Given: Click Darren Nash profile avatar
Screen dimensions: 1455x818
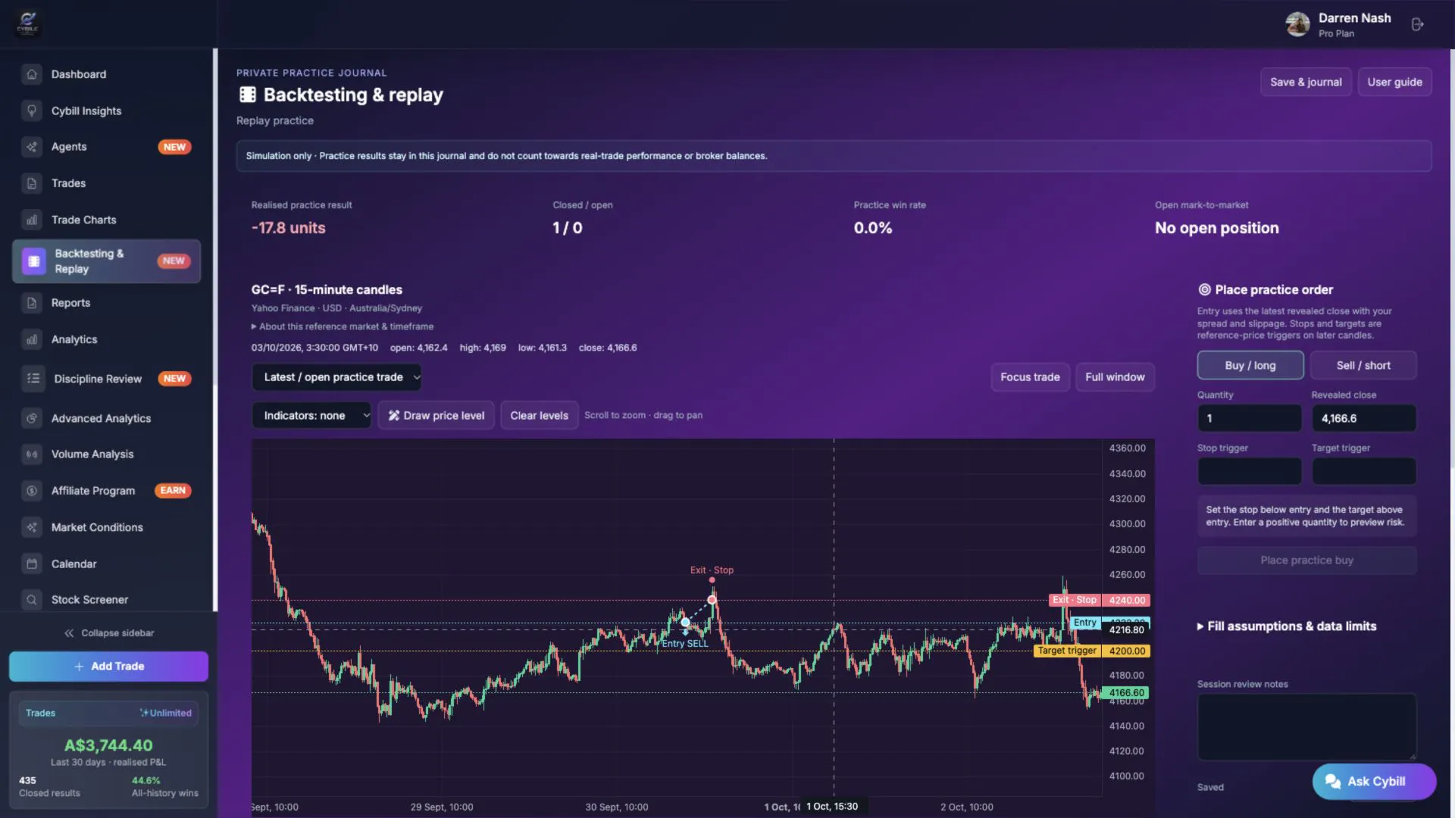Looking at the screenshot, I should point(1297,24).
